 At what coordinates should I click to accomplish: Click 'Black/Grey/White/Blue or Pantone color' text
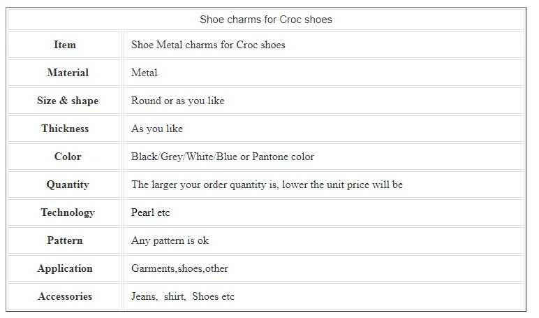click(x=222, y=157)
